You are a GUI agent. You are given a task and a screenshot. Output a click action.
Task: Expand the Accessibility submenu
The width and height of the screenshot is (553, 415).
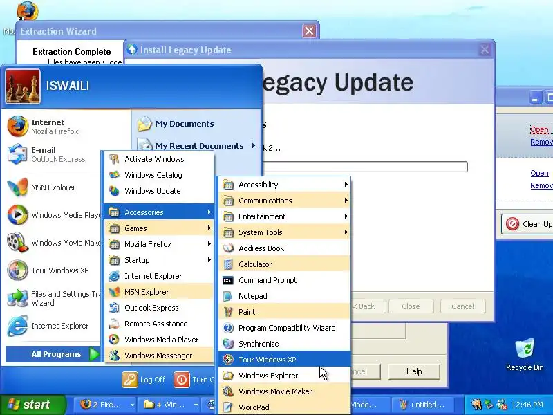pyautogui.click(x=284, y=185)
